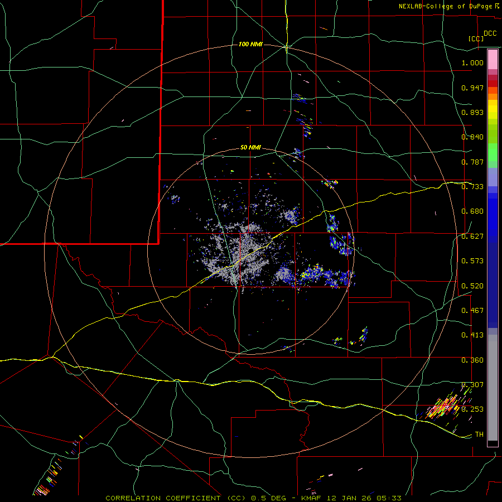
Task: Select the 0.733 color scale value
Action: (x=472, y=187)
